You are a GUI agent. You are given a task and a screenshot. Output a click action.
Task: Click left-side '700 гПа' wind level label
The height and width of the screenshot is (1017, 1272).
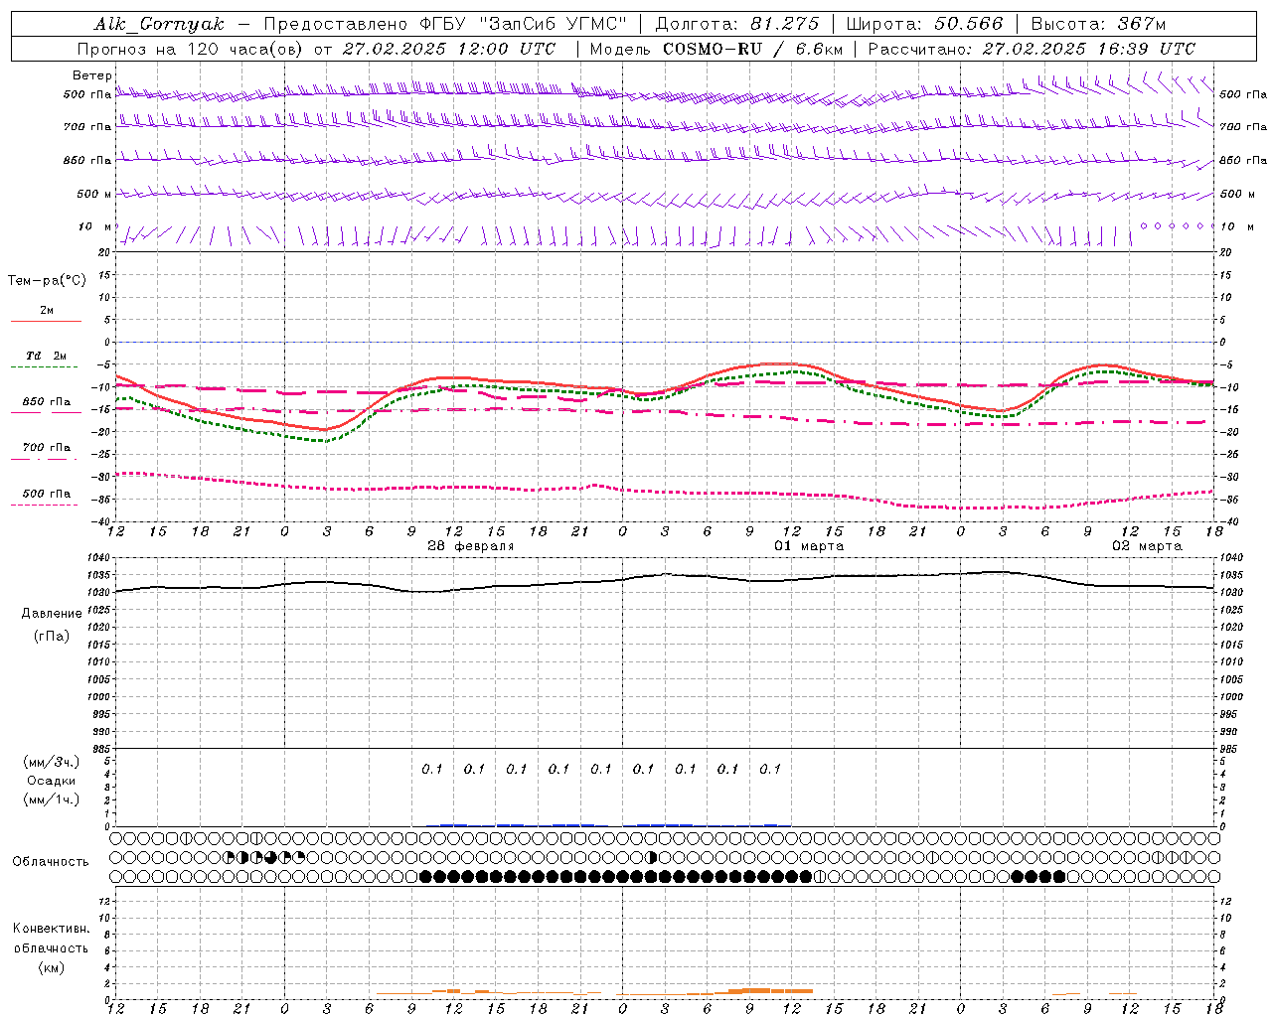click(x=87, y=127)
